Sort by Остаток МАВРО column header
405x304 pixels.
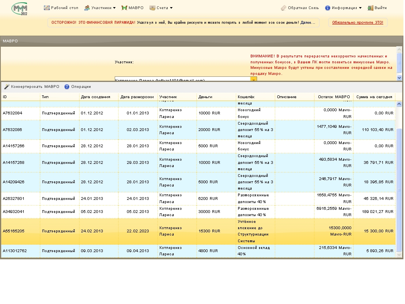click(334, 97)
